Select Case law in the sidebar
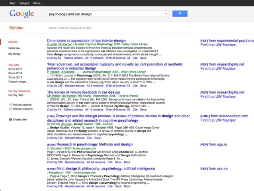The height and width of the screenshot is (191, 254). tap(14, 48)
